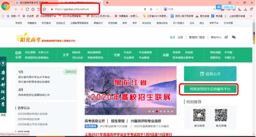Click the 阳光高考 site logo

pos(45,38)
